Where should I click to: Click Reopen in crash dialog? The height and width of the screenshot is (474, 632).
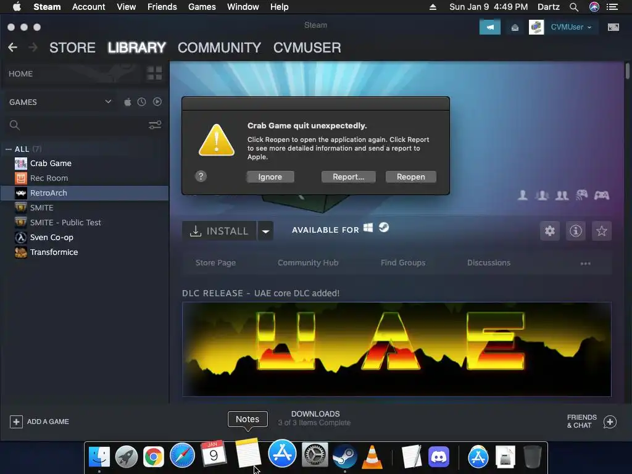[x=410, y=177]
